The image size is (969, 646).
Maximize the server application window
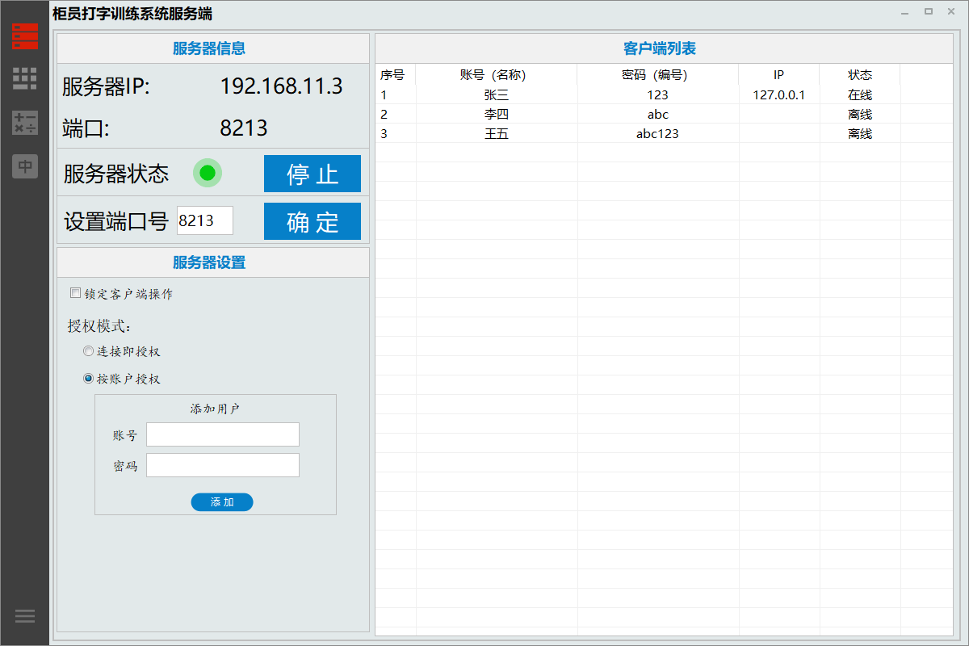[929, 12]
